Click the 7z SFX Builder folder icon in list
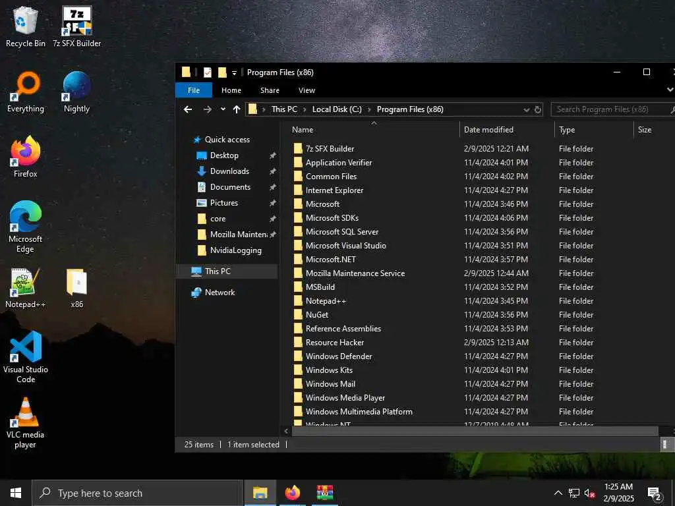 coord(298,149)
